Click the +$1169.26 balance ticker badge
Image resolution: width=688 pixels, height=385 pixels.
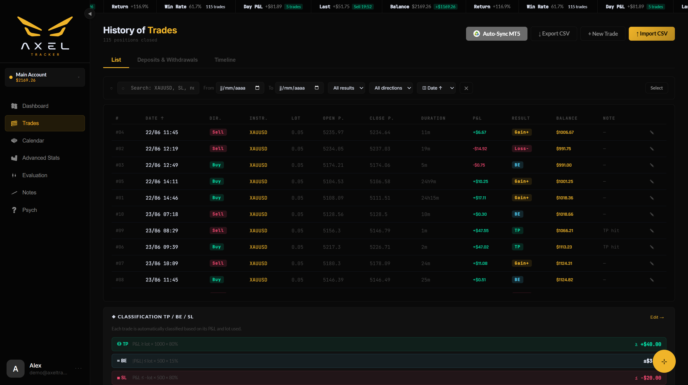(445, 7)
